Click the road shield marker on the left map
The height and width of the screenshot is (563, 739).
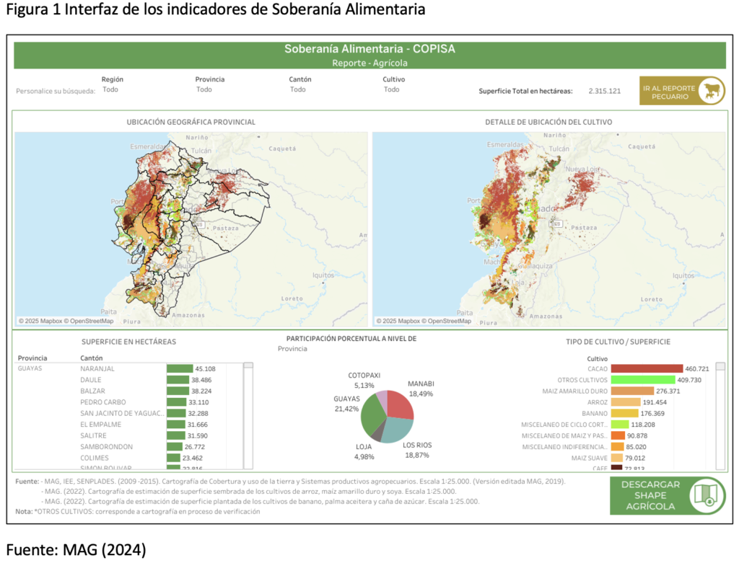point(198,224)
